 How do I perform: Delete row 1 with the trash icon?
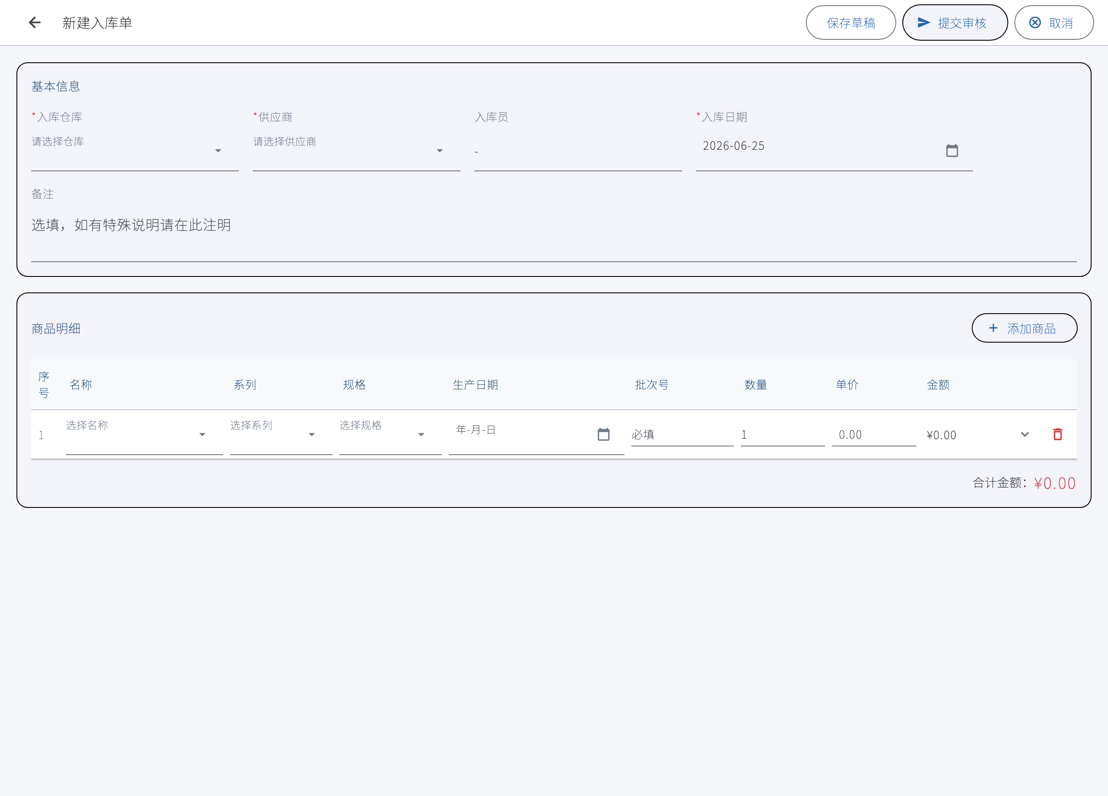1058,434
